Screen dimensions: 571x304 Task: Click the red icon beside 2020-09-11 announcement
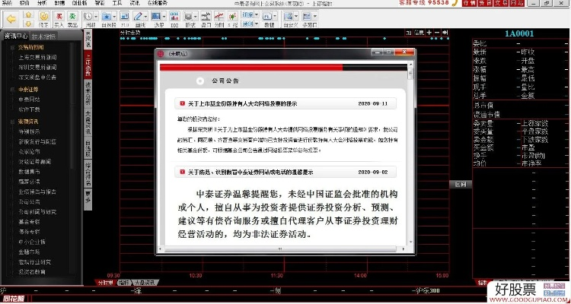click(x=182, y=103)
